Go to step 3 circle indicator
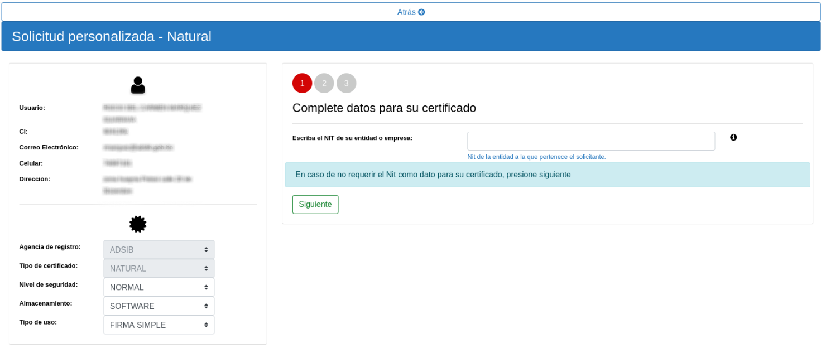821x348 pixels. pos(346,83)
